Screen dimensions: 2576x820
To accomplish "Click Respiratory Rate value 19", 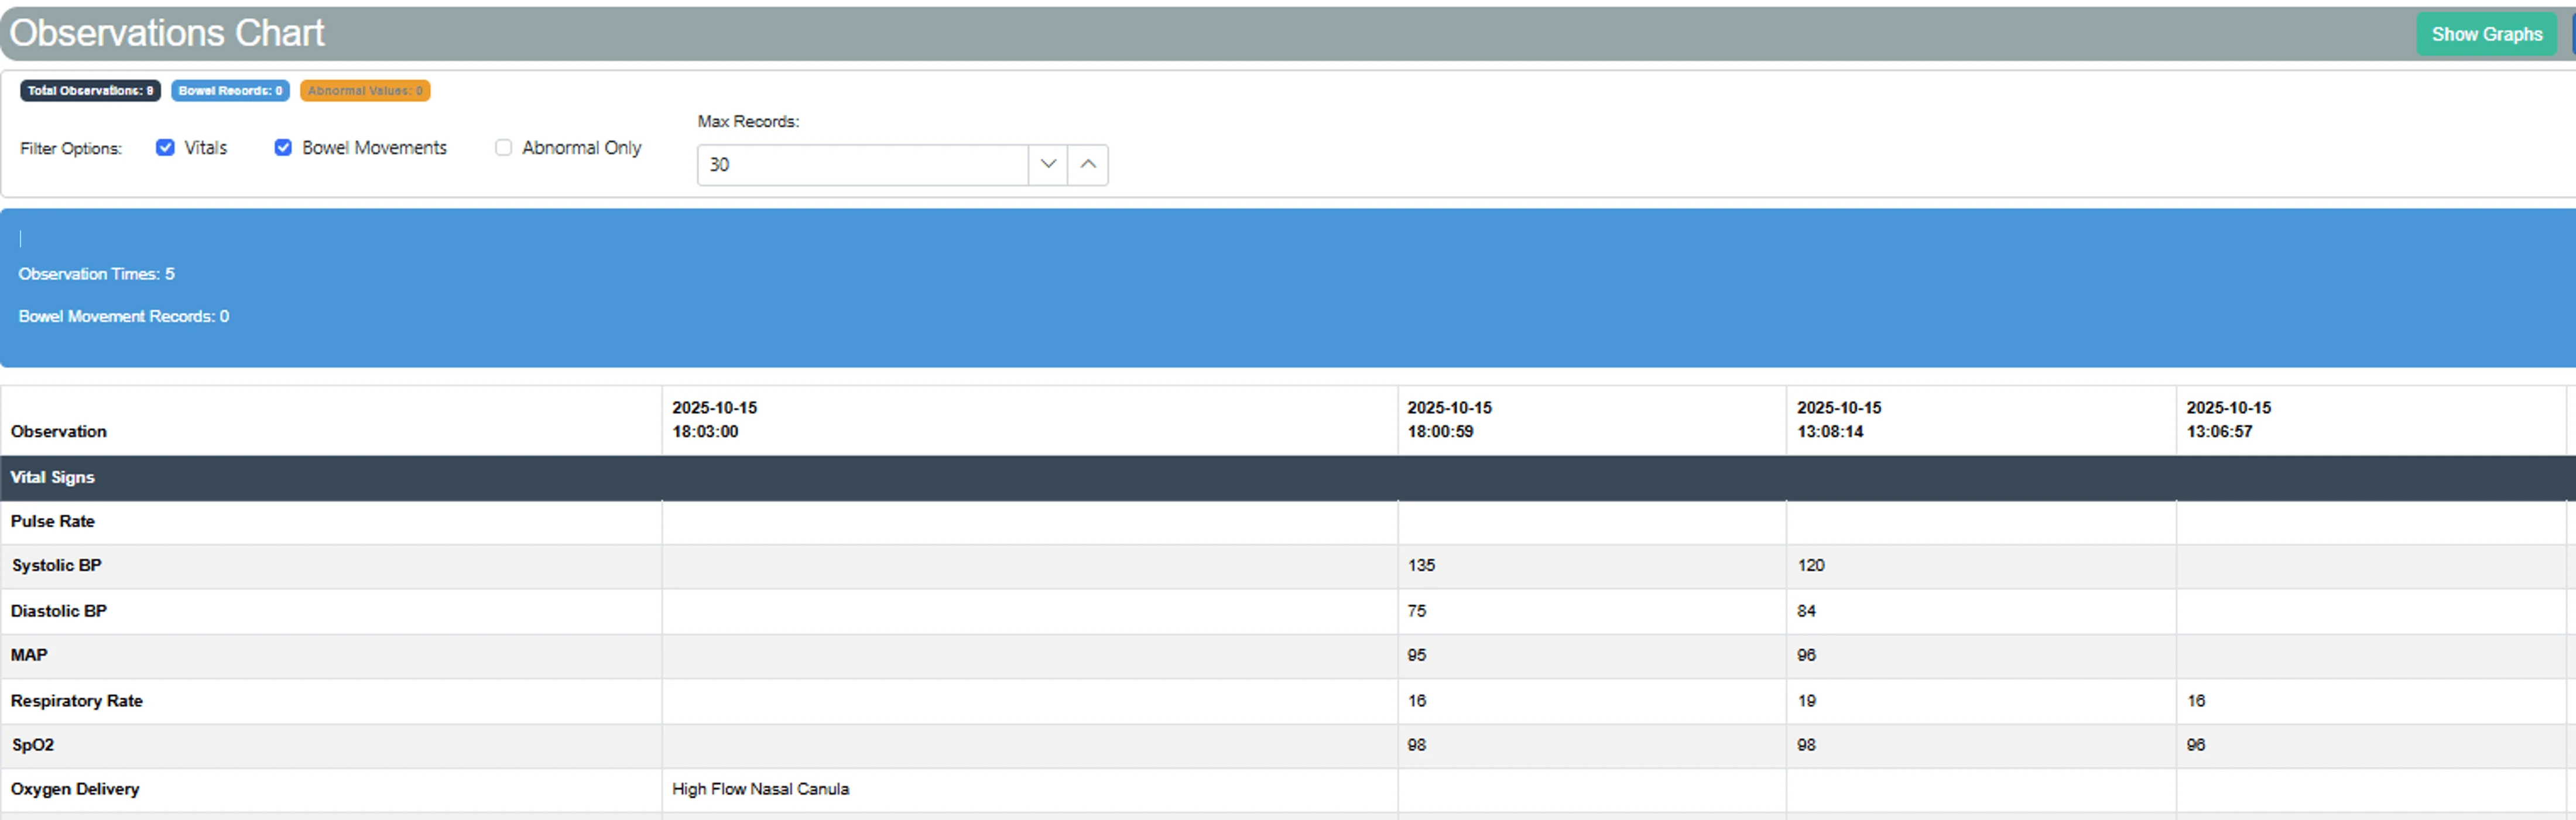I will (1806, 701).
